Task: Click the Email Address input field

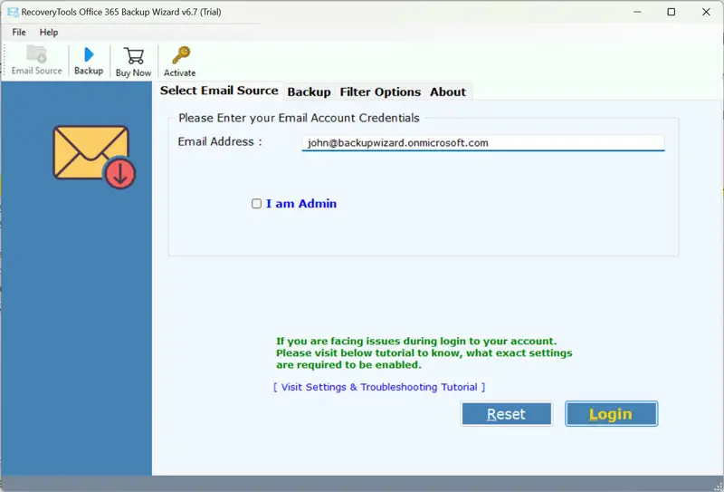Action: click(x=483, y=143)
